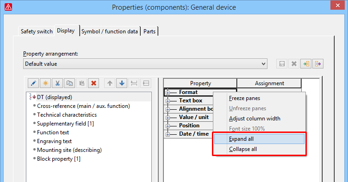This screenshot has width=348, height=182.
Task: Click the export arrangement icon
Action: point(318,64)
